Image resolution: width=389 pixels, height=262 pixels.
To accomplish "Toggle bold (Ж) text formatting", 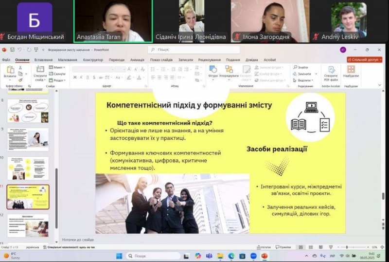I will pos(74,77).
